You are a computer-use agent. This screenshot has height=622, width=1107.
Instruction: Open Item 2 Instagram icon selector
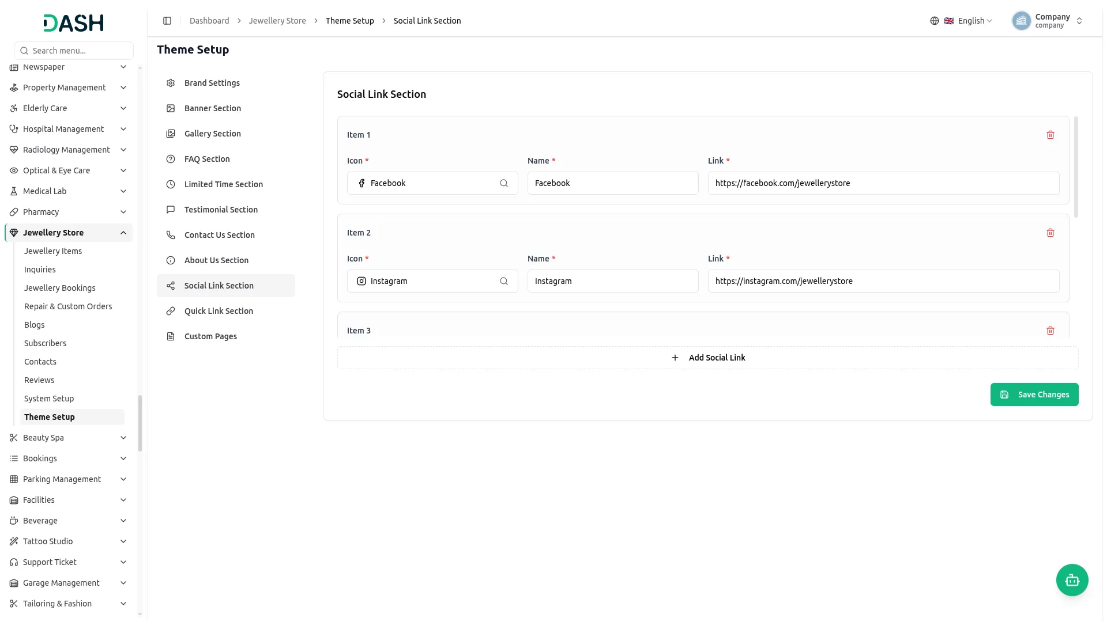coord(432,281)
